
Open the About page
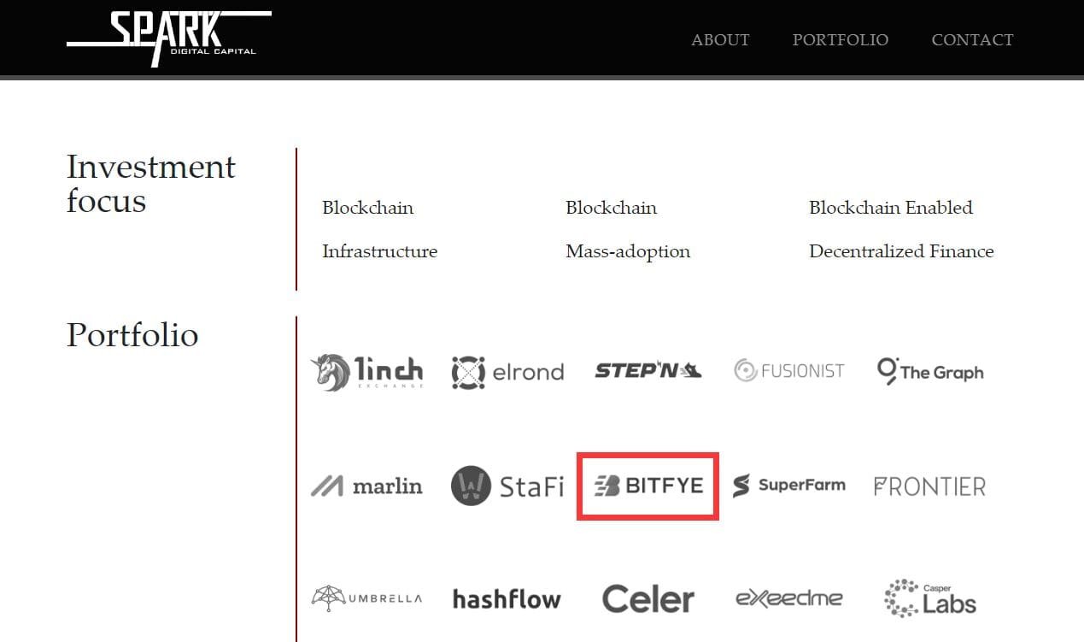click(720, 40)
